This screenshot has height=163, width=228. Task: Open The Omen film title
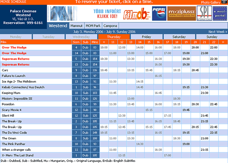click(x=9, y=138)
